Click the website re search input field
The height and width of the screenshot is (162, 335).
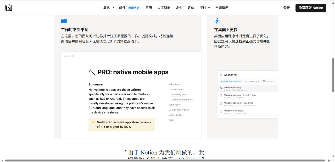(248, 75)
